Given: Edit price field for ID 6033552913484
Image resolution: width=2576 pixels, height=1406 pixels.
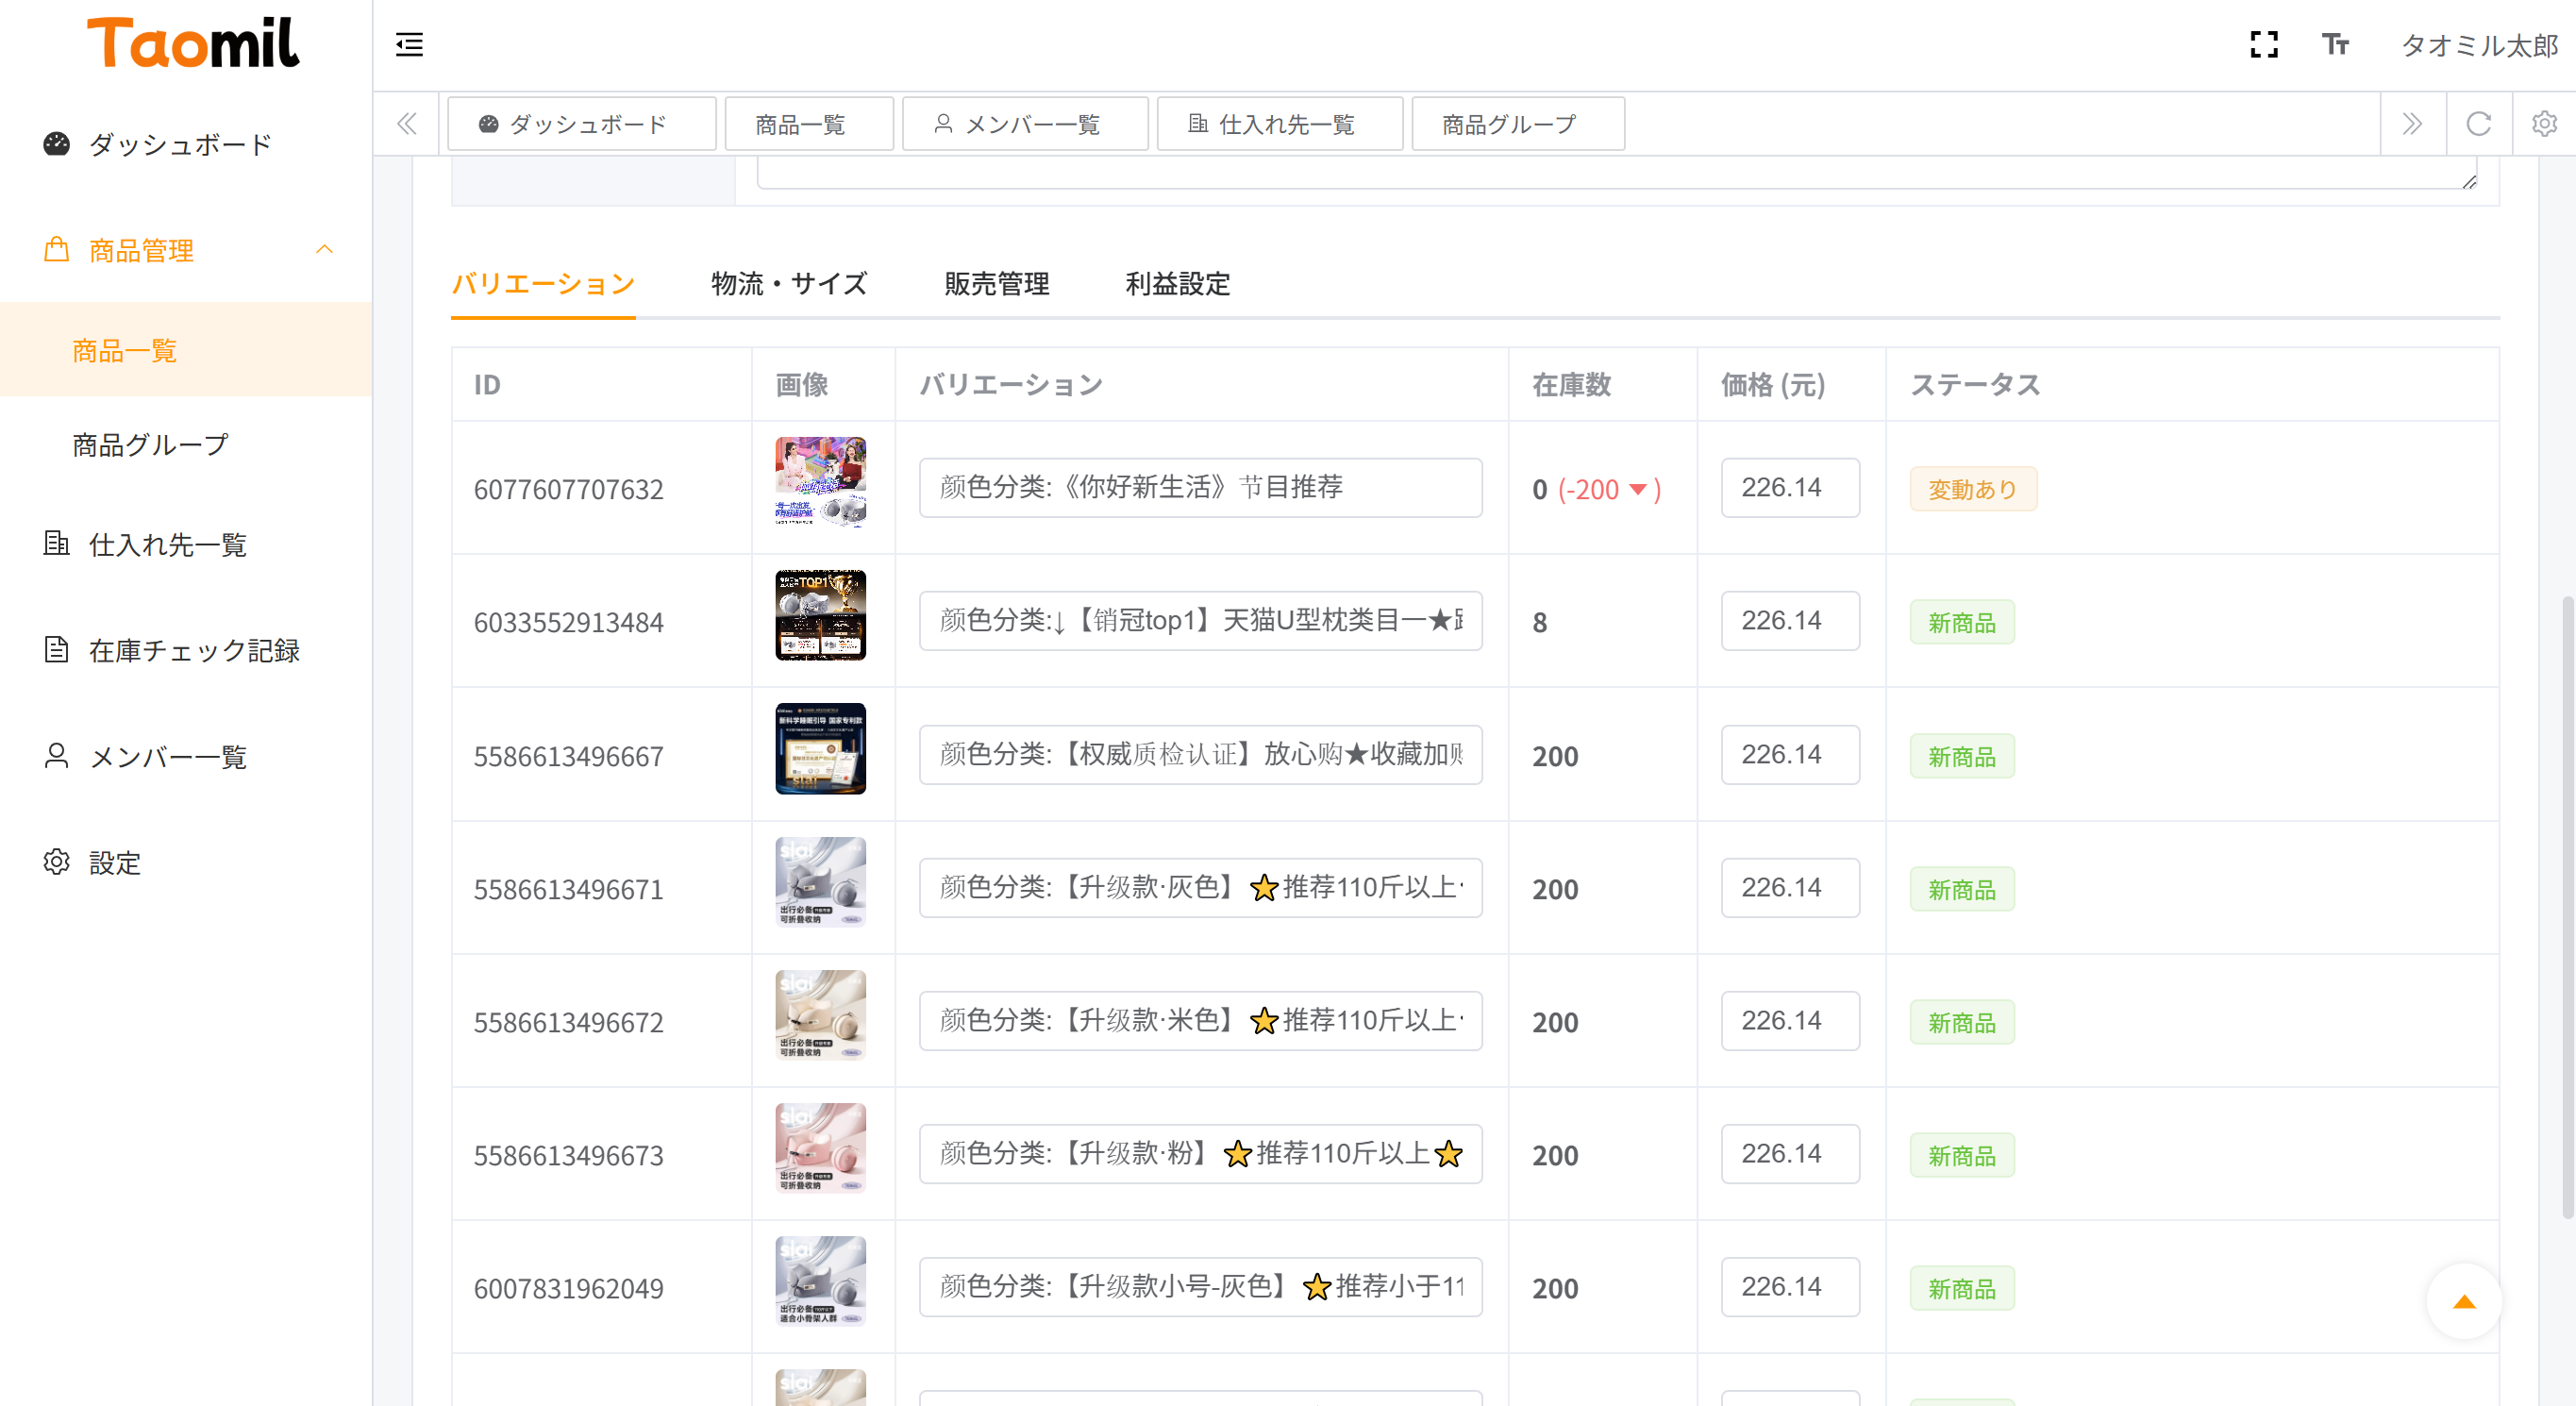Looking at the screenshot, I should click(x=1790, y=620).
